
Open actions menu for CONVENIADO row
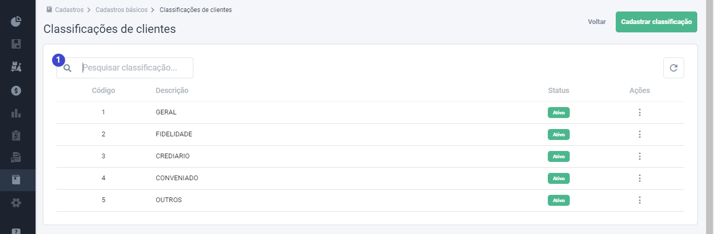[x=639, y=178]
